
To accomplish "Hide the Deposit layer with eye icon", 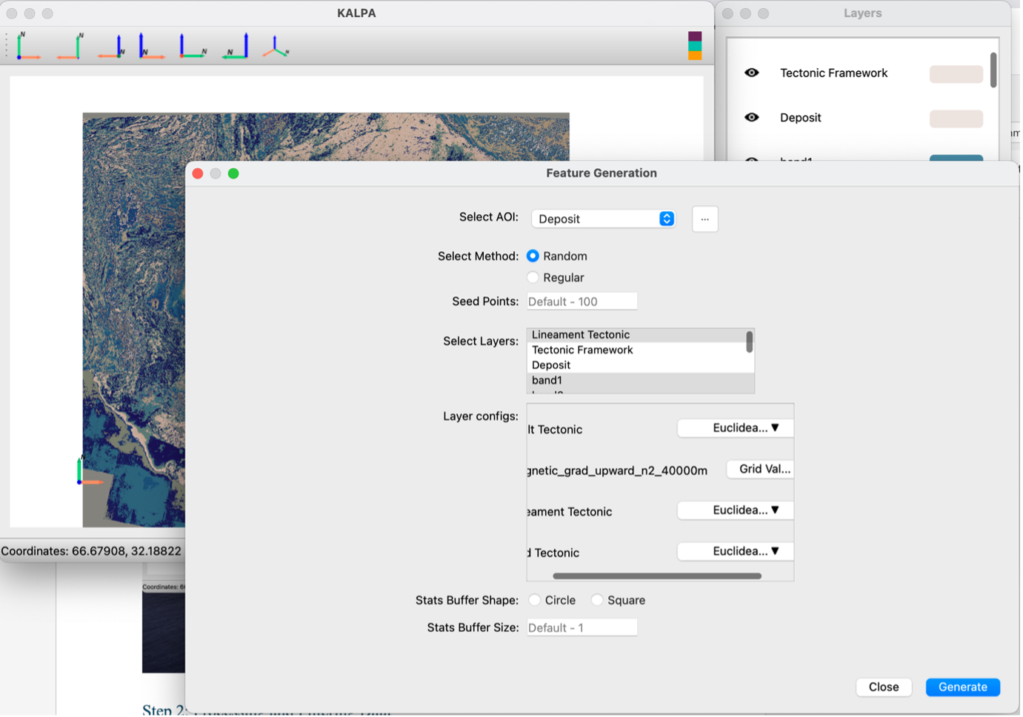I will (x=752, y=117).
